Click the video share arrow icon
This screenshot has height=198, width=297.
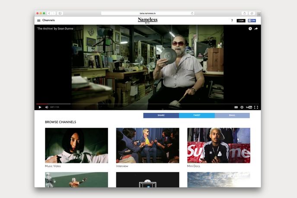[x=256, y=29]
